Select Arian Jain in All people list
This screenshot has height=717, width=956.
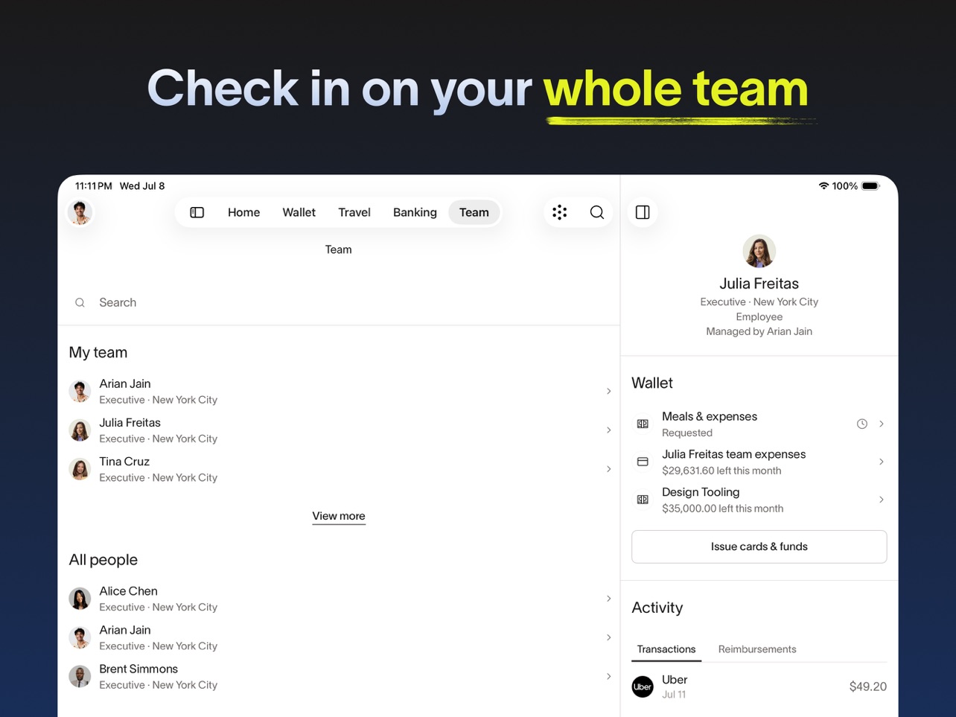(x=339, y=637)
